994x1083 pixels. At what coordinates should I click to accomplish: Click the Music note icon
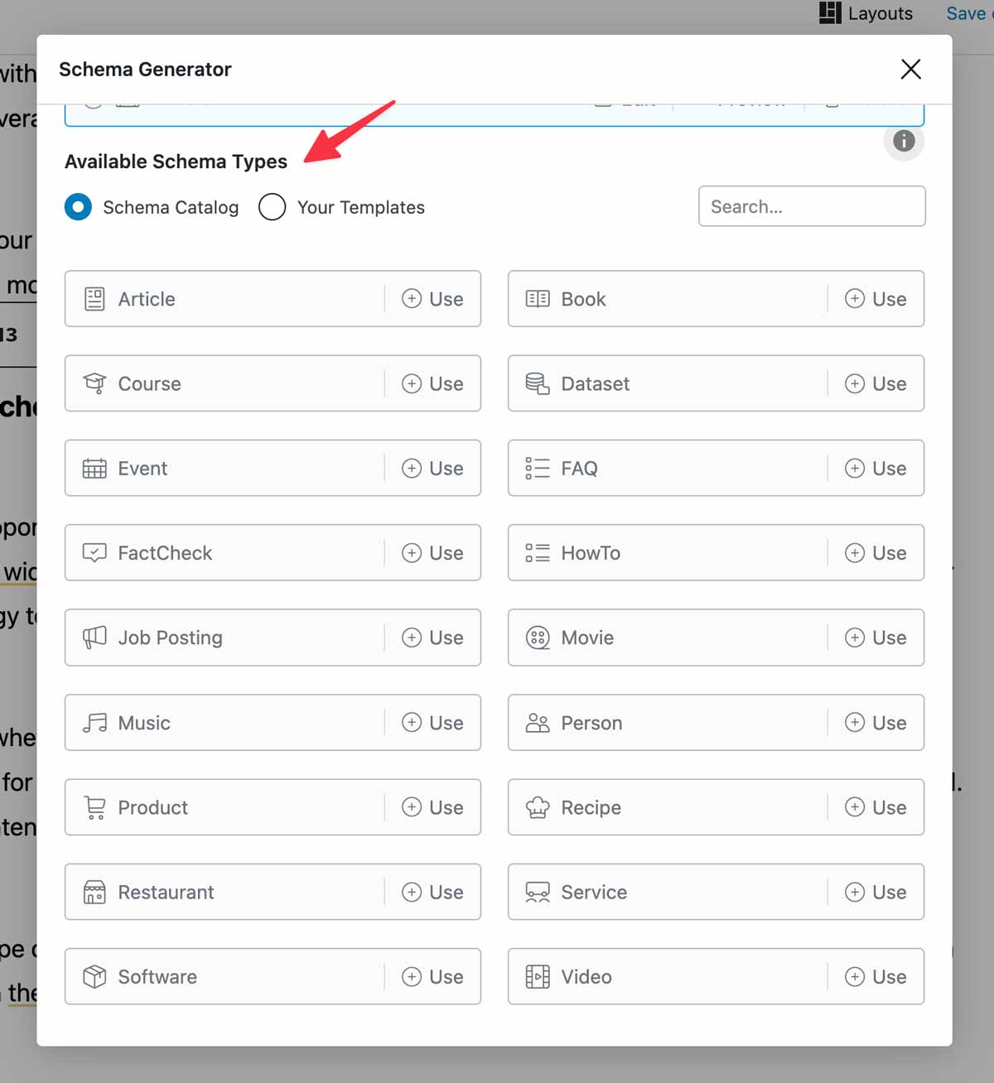(94, 723)
